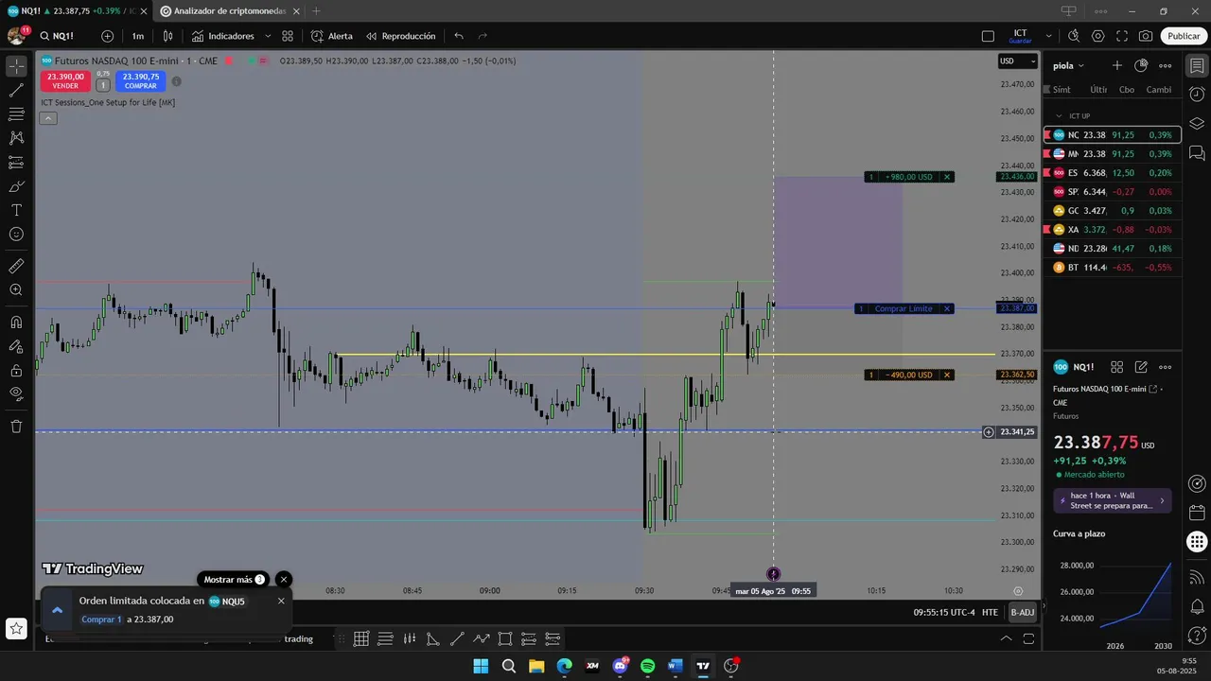This screenshot has width=1211, height=681.
Task: Click the Publicar button
Action: [x=1184, y=36]
